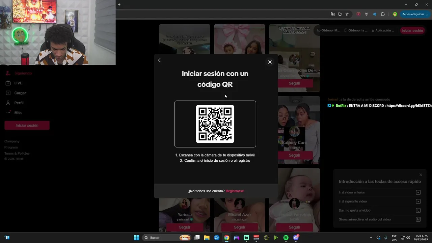Open the Cargar sidebar item
Screen dimensions: 432x243
[x=16, y=93]
